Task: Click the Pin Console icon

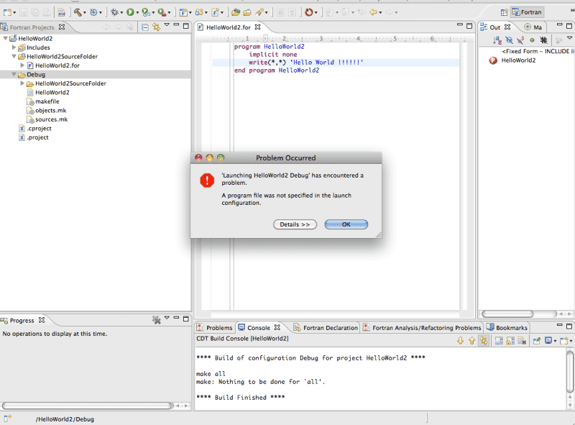Action: pos(536,341)
